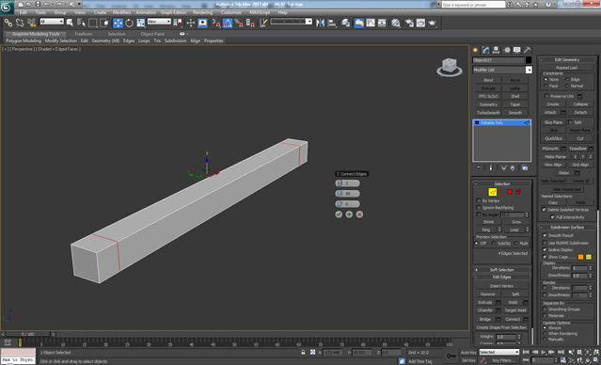Switch to the Freeform ribbon tab
The height and width of the screenshot is (365, 601).
tap(84, 34)
